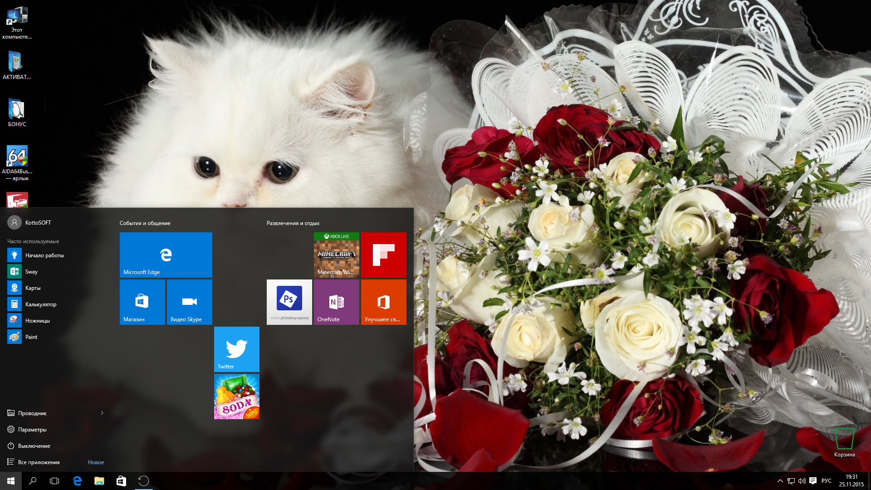Open the Microsoft Edge tile
Screen dimensions: 871x490
pyautogui.click(x=166, y=255)
